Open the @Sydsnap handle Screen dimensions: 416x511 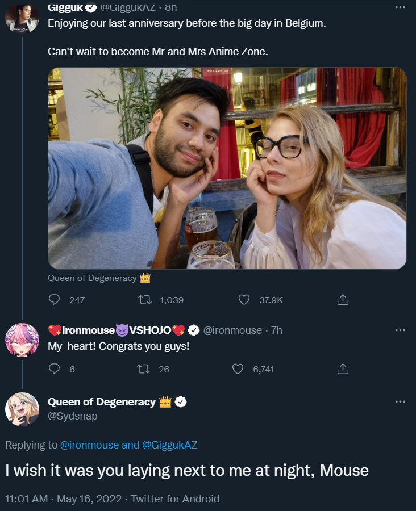coord(73,416)
